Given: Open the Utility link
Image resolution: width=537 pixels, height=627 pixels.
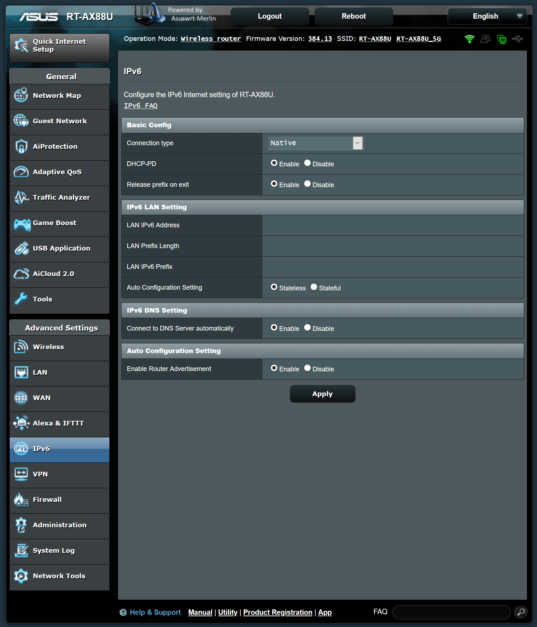Looking at the screenshot, I should point(228,612).
